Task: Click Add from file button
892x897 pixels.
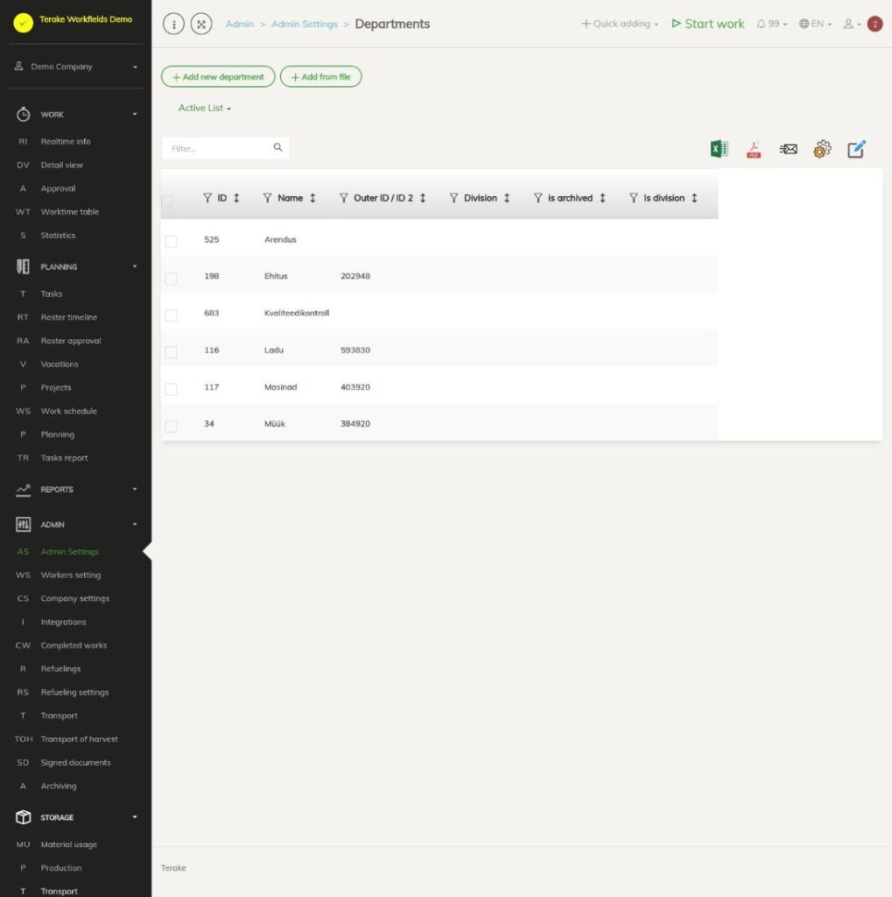Action: [320, 77]
